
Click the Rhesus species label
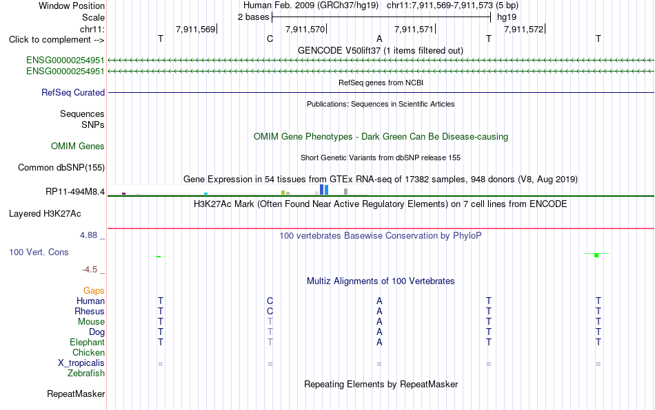click(90, 311)
